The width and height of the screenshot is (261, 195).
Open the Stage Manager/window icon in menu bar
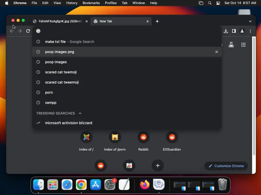point(201,3)
